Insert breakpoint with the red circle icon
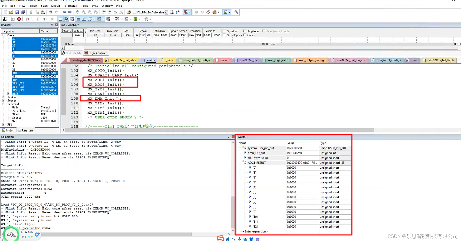This screenshot has height=241, width=461. [197, 12]
